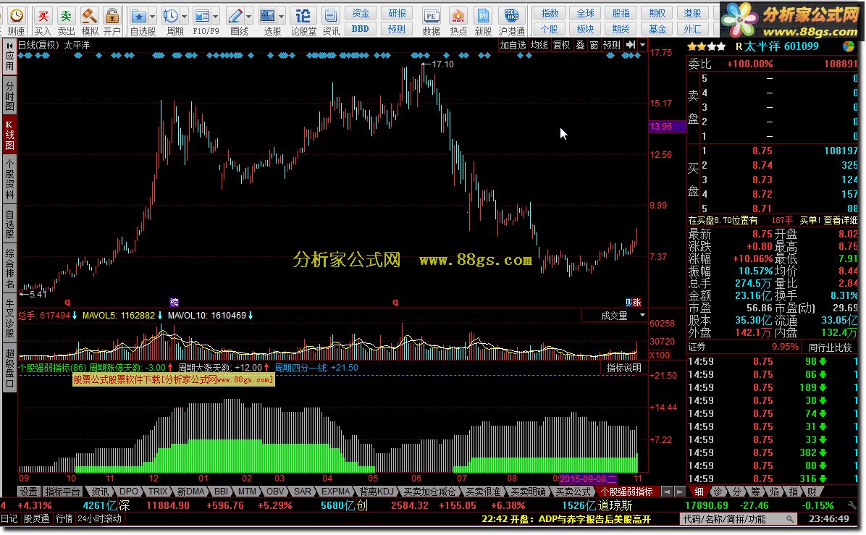Image resolution: width=866 pixels, height=535 pixels.
Task: Open the 选股 stock screener icon
Action: coord(268,15)
